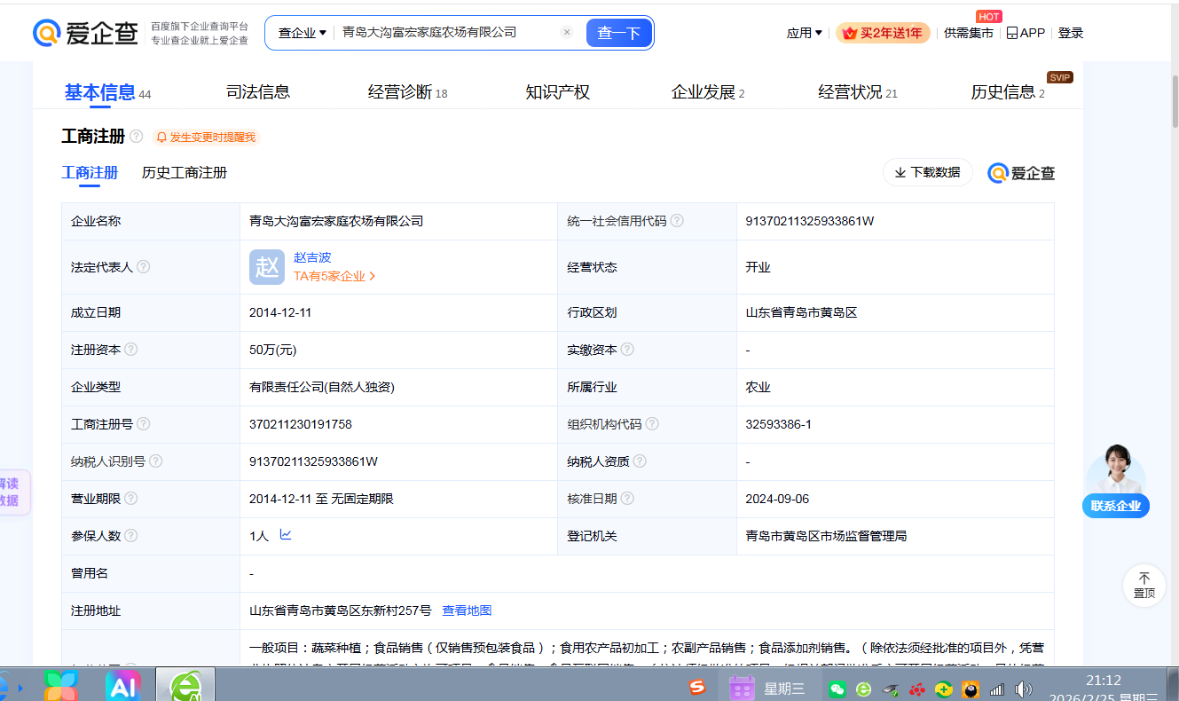Image resolution: width=1179 pixels, height=701 pixels.
Task: Expand TA有5家企业 link with chevron
Action: pyautogui.click(x=334, y=276)
